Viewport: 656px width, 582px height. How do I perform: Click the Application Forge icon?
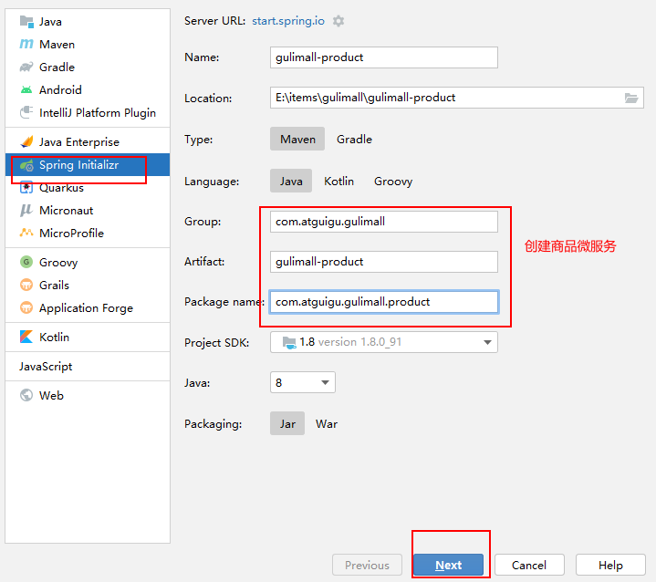click(26, 307)
